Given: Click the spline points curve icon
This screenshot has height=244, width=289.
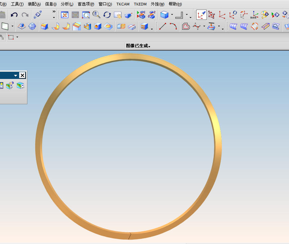Looking at the screenshot, I should (x=197, y=26).
